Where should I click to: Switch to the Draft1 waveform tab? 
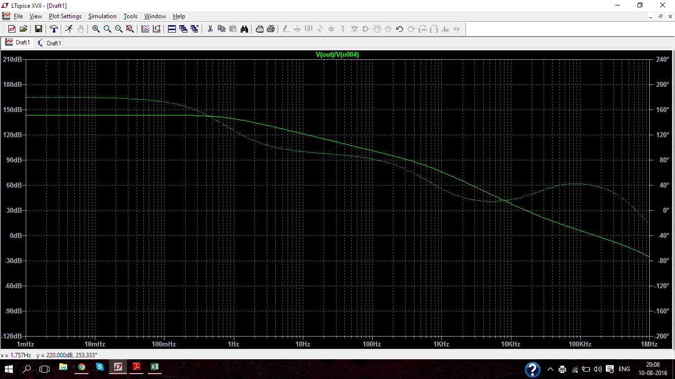click(x=18, y=42)
